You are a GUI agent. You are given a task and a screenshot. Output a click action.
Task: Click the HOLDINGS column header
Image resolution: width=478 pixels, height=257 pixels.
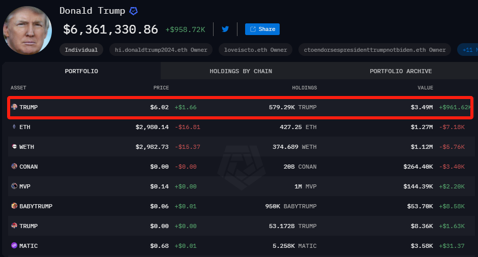coord(304,88)
